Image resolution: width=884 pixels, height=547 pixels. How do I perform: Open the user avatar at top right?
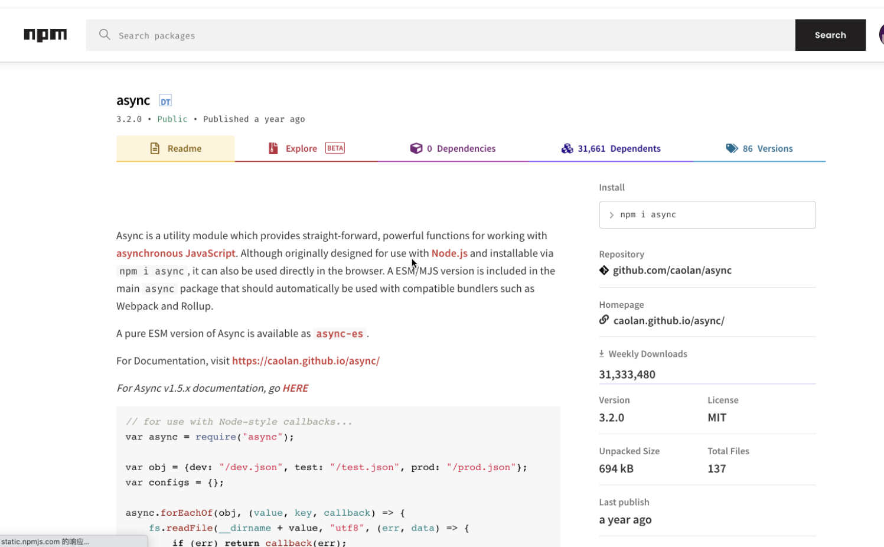tap(881, 35)
